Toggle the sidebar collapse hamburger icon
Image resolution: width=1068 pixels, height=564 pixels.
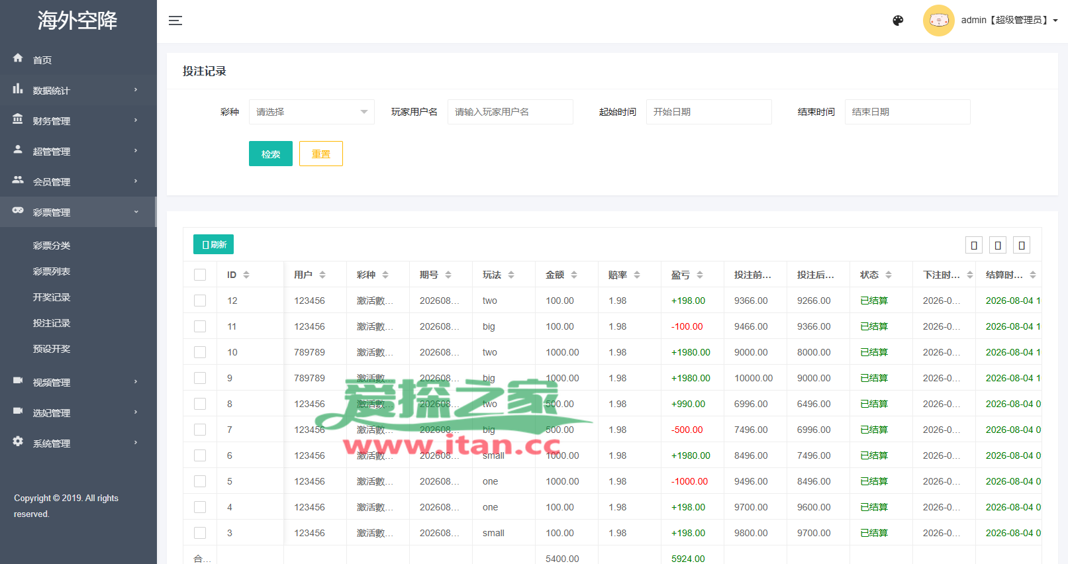pyautogui.click(x=175, y=21)
